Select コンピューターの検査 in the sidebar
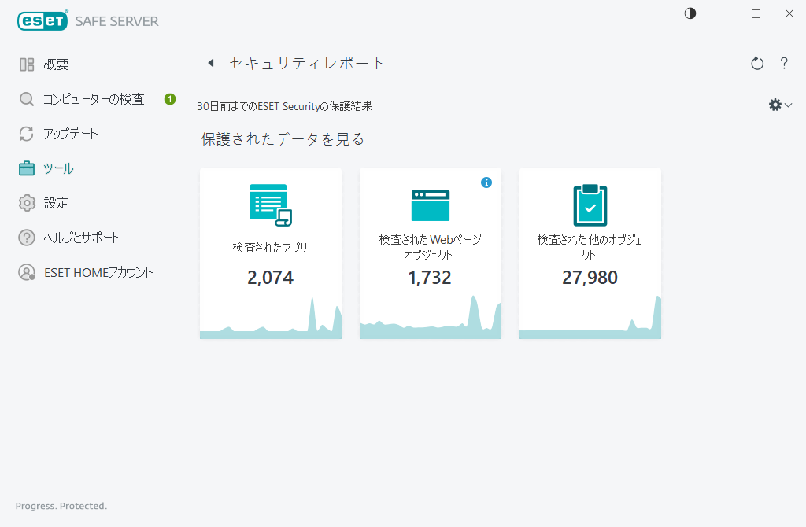Screen dimensions: 806x527 87,98
